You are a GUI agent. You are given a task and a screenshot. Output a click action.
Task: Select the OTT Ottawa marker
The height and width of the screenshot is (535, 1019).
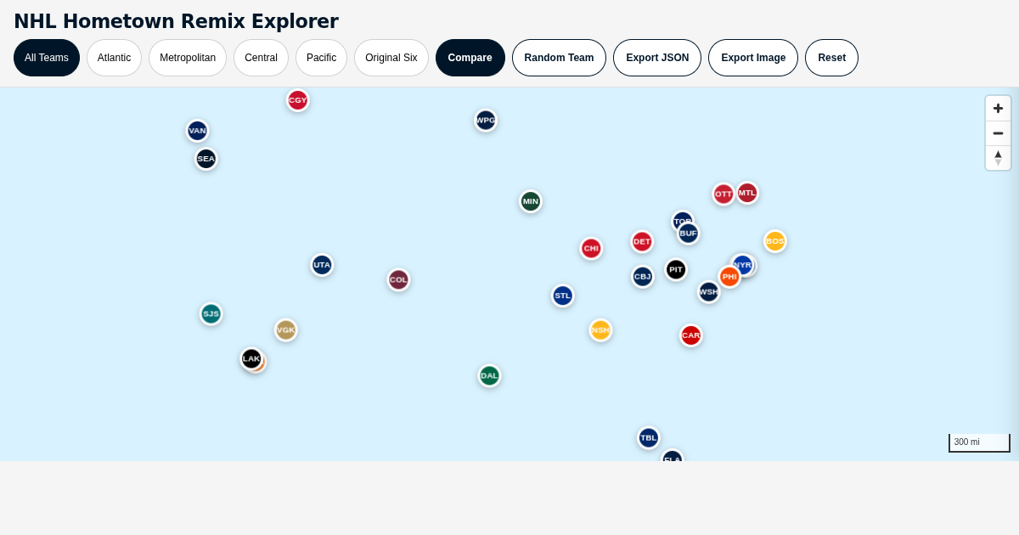(723, 194)
